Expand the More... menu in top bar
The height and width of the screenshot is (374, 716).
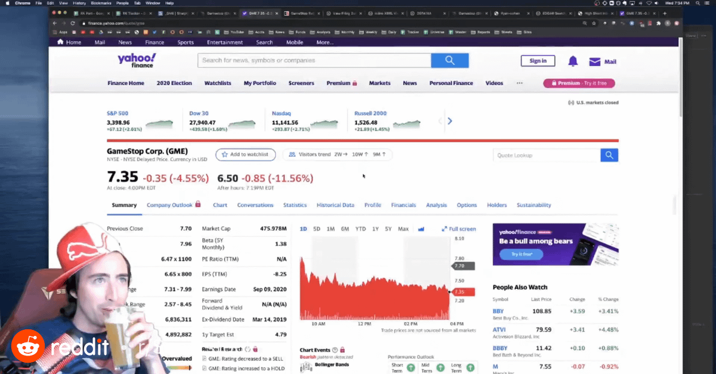click(x=325, y=42)
